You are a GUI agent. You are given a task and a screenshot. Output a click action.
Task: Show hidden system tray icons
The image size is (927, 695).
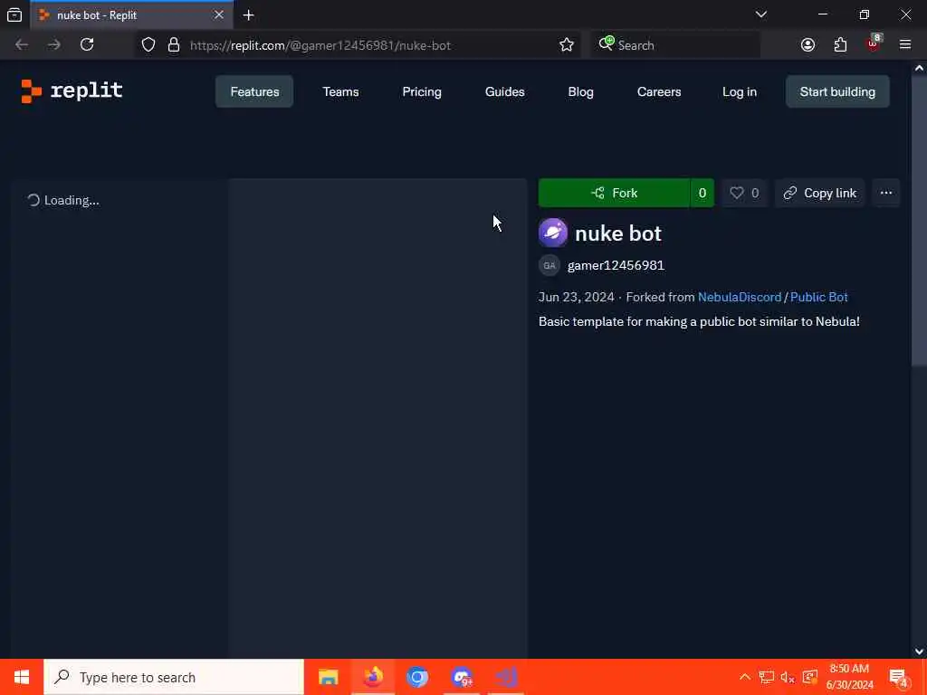(x=745, y=677)
